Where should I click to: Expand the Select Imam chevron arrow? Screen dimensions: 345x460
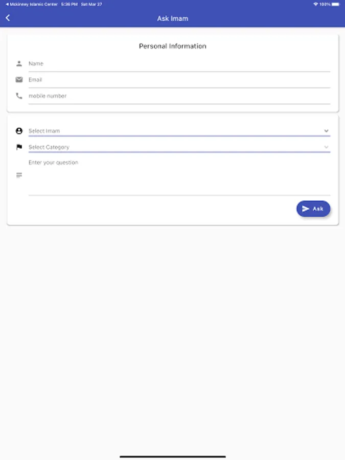pos(326,131)
